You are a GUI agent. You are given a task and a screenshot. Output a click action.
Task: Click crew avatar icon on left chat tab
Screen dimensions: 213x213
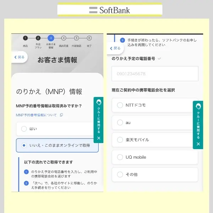(x=99, y=102)
